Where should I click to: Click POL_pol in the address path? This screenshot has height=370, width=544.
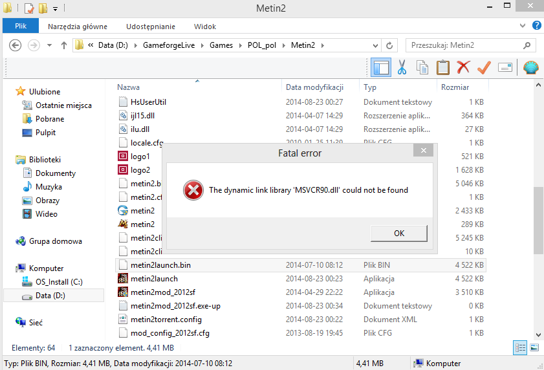(261, 45)
